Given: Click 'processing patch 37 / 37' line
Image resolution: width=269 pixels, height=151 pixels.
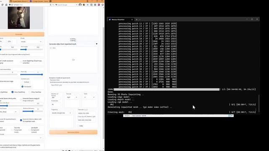Looking at the screenshot, I should tap(148, 87).
